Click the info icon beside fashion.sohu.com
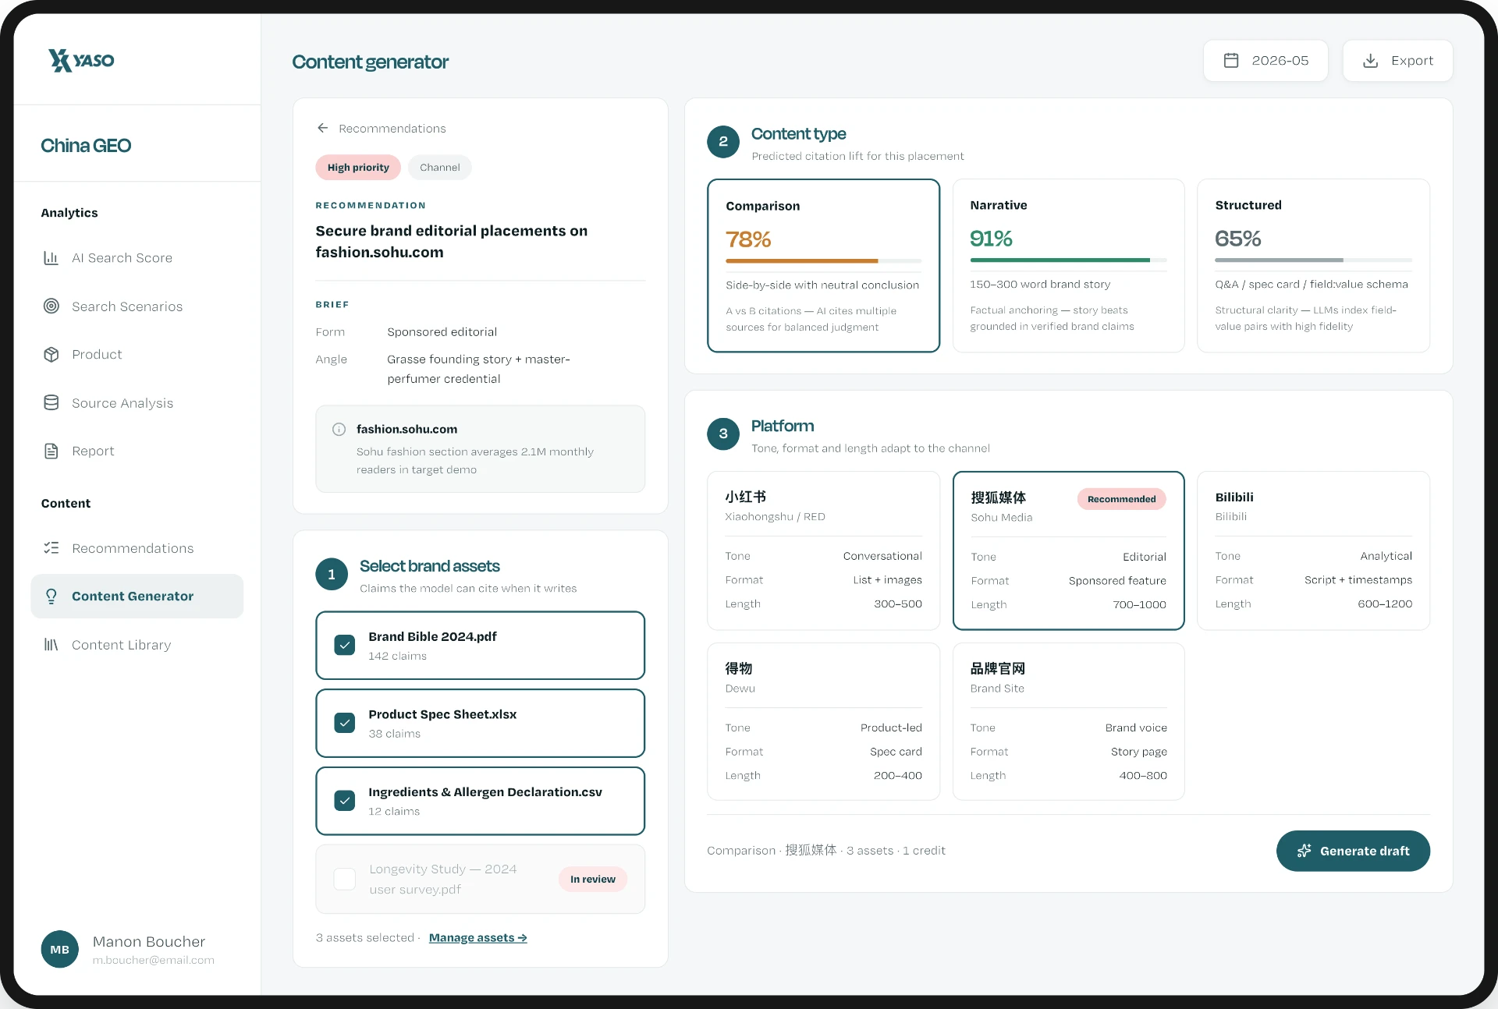The width and height of the screenshot is (1498, 1009). 339,429
